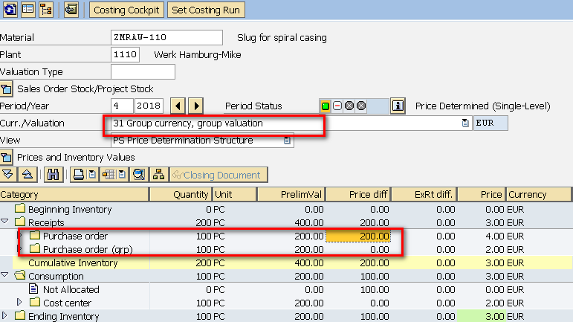The width and height of the screenshot is (573, 322).
Task: Click the Print icon in grid toolbar
Action: pyautogui.click(x=77, y=175)
